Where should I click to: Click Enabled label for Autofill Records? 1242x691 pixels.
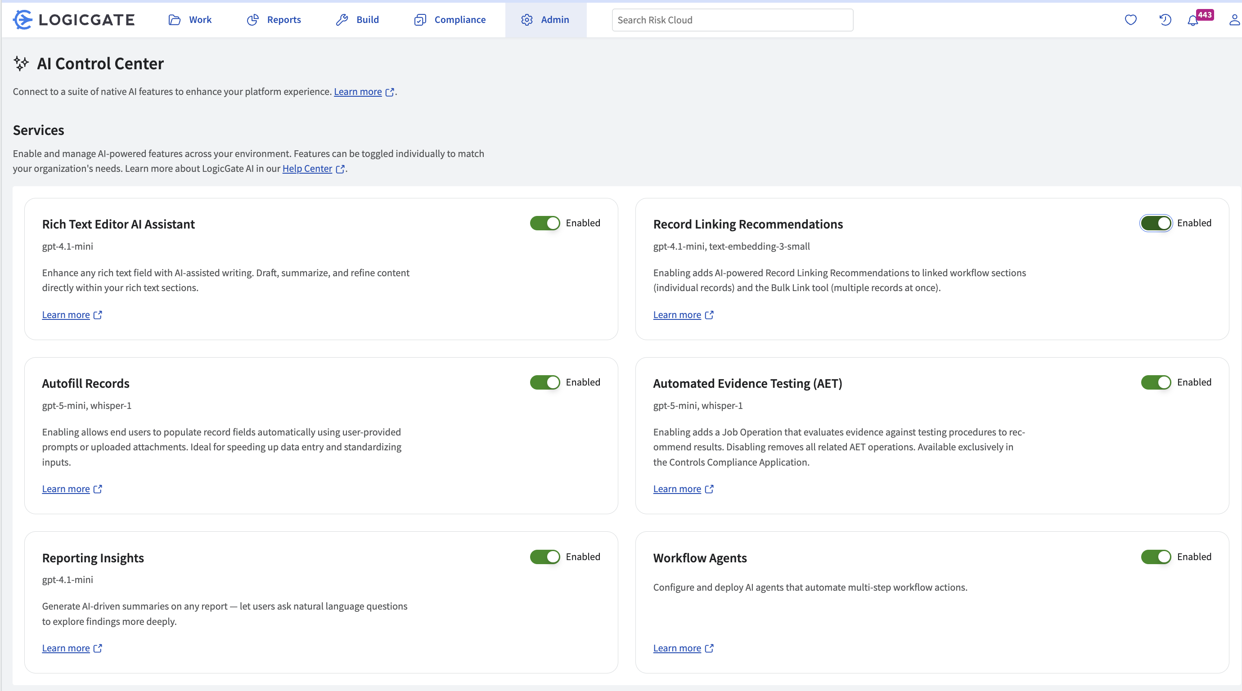click(583, 382)
